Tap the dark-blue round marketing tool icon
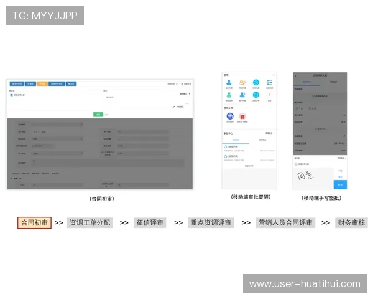Screen dimensions: 373x299 230,116
